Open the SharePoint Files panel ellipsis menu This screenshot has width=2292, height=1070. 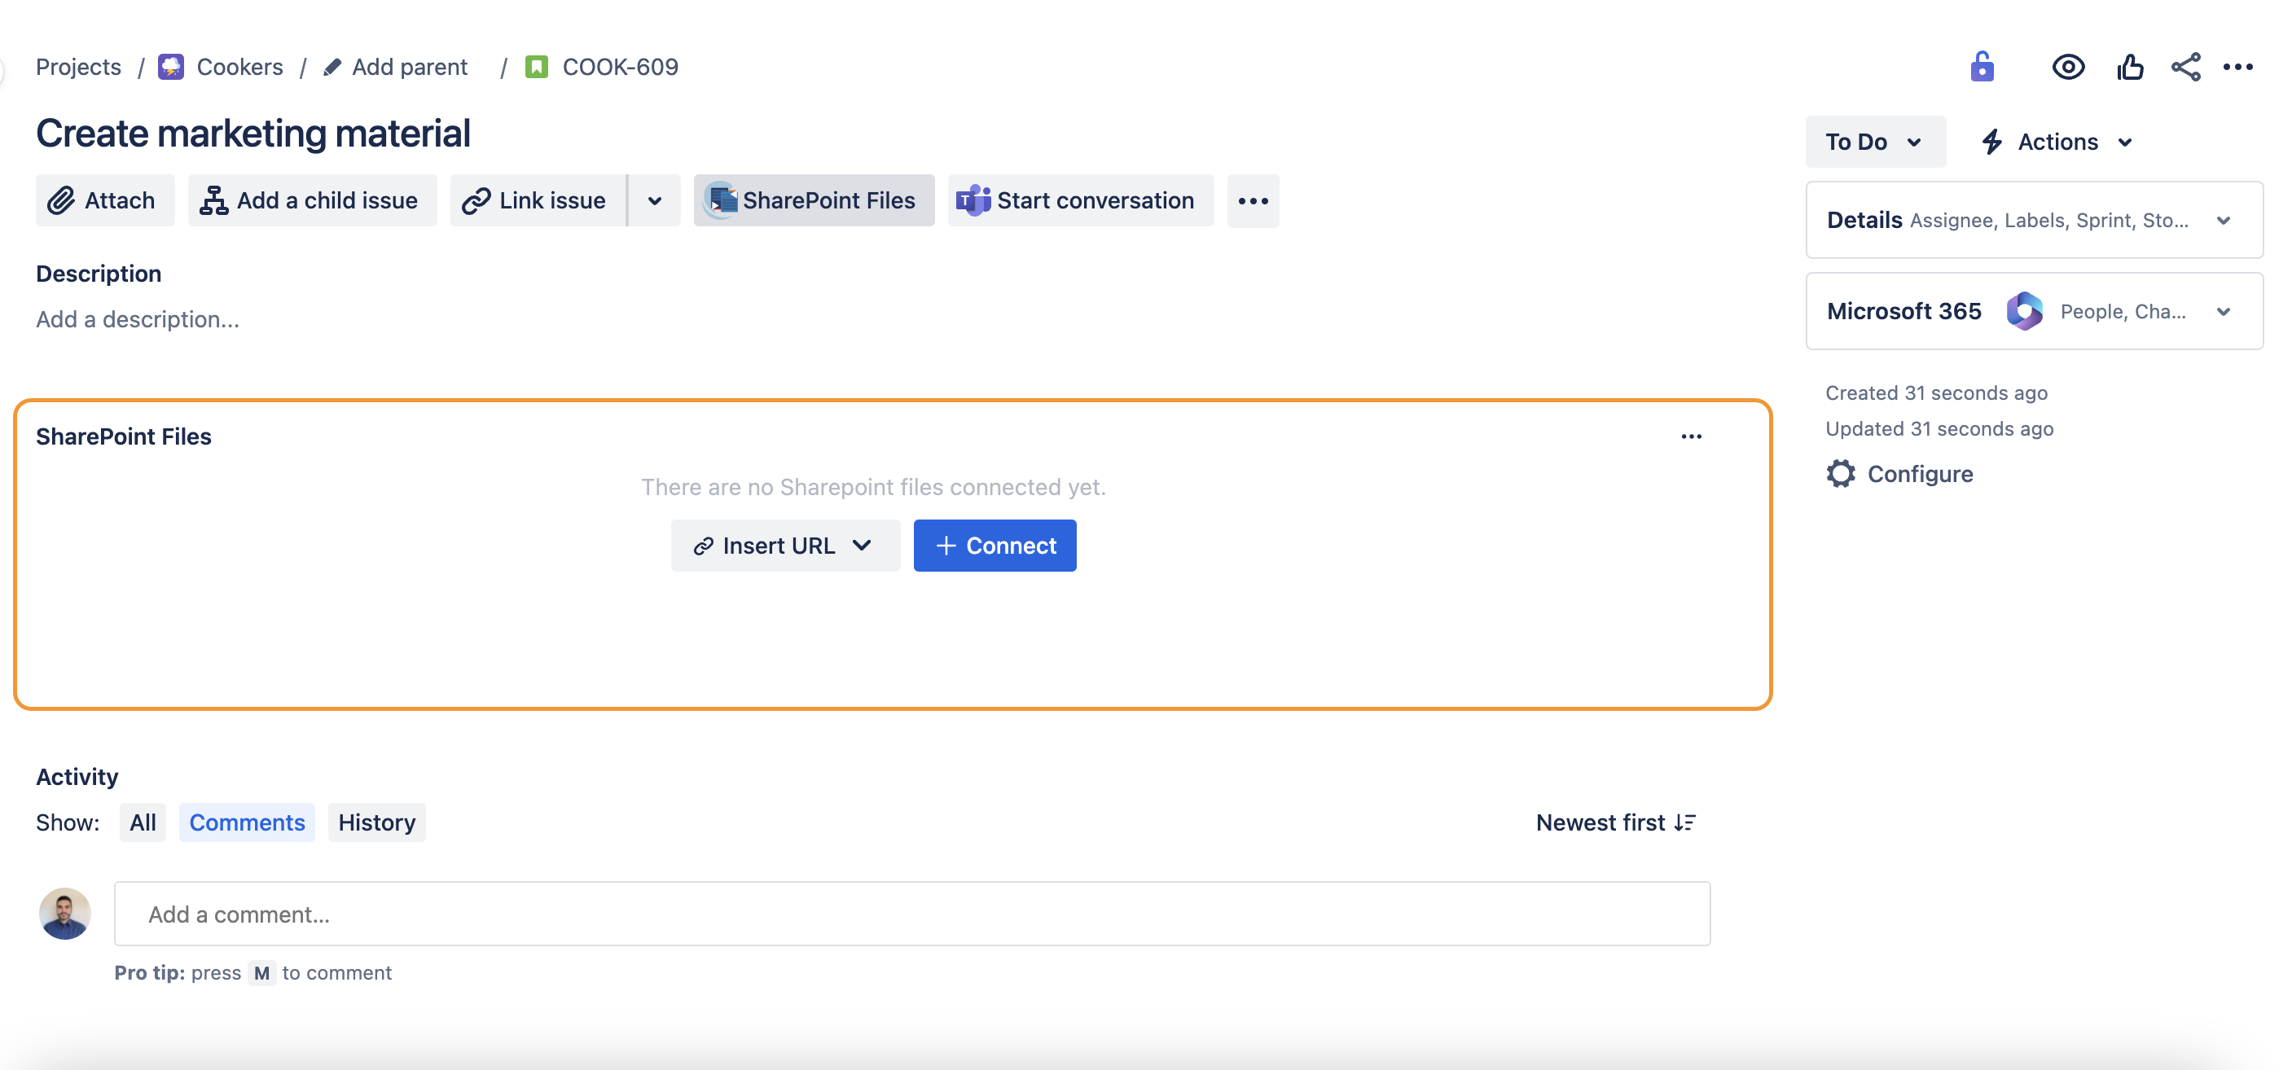point(1691,436)
